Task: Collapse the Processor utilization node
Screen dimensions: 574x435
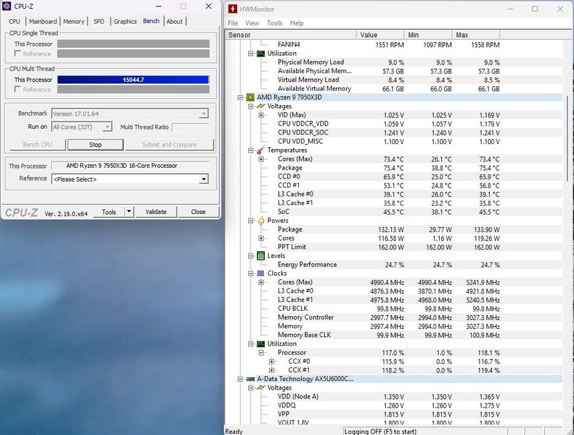Action: coord(261,353)
